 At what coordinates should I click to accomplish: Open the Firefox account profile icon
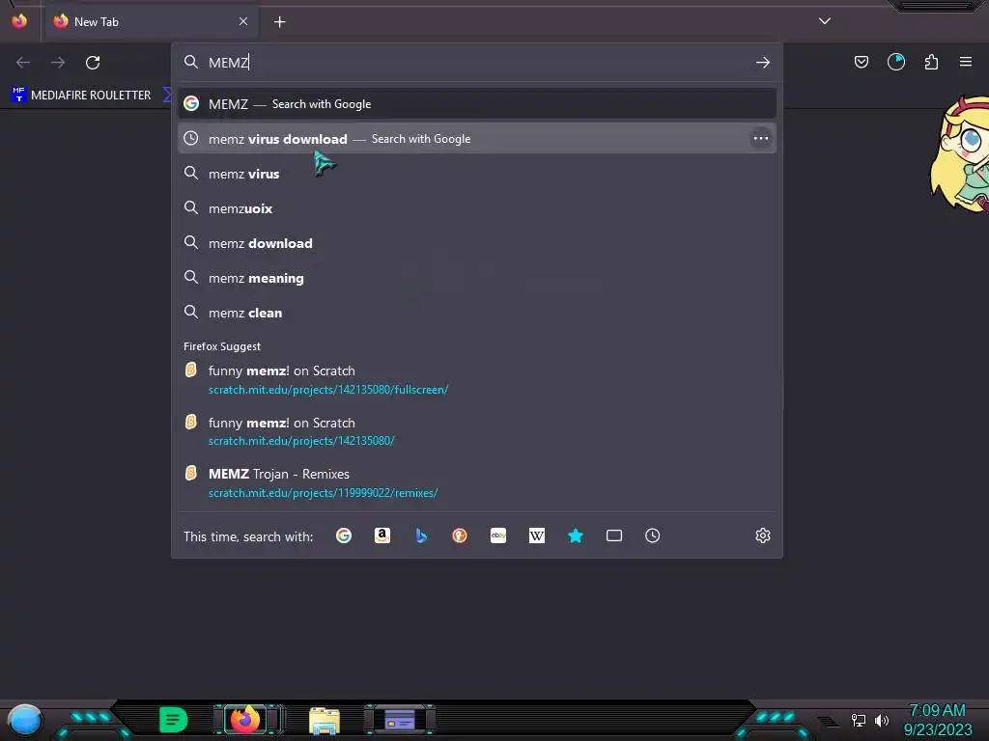[x=896, y=62]
